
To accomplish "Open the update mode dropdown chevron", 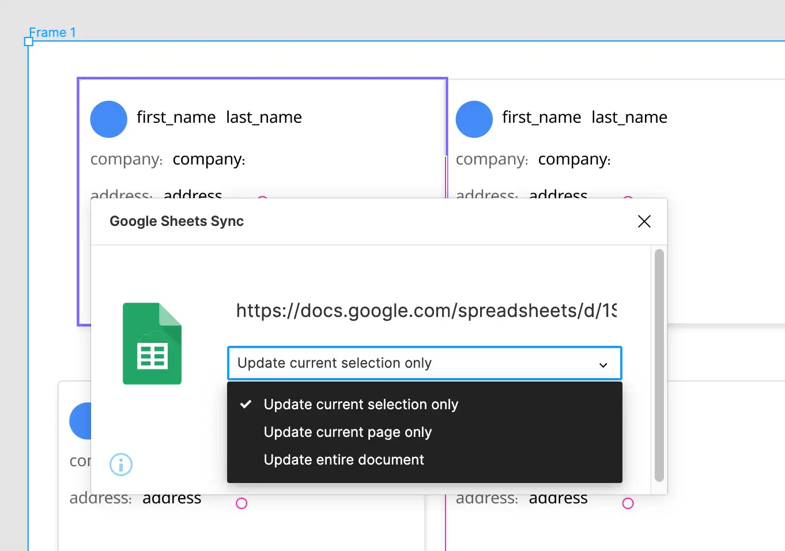I will click(x=603, y=364).
